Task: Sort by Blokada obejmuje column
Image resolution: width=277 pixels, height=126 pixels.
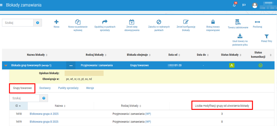Action: pyautogui.click(x=139, y=55)
